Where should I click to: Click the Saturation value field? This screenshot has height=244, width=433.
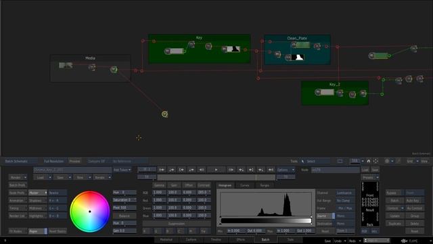pyautogui.click(x=124, y=200)
